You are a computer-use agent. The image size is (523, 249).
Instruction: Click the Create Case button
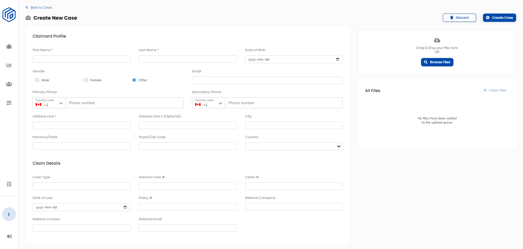click(499, 18)
